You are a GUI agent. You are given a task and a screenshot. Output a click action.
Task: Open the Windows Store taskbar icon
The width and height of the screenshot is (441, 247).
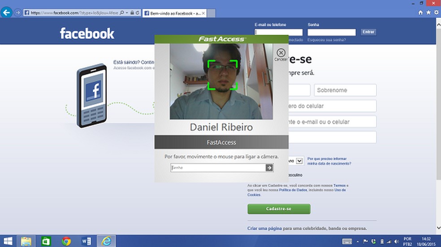(x=46, y=241)
